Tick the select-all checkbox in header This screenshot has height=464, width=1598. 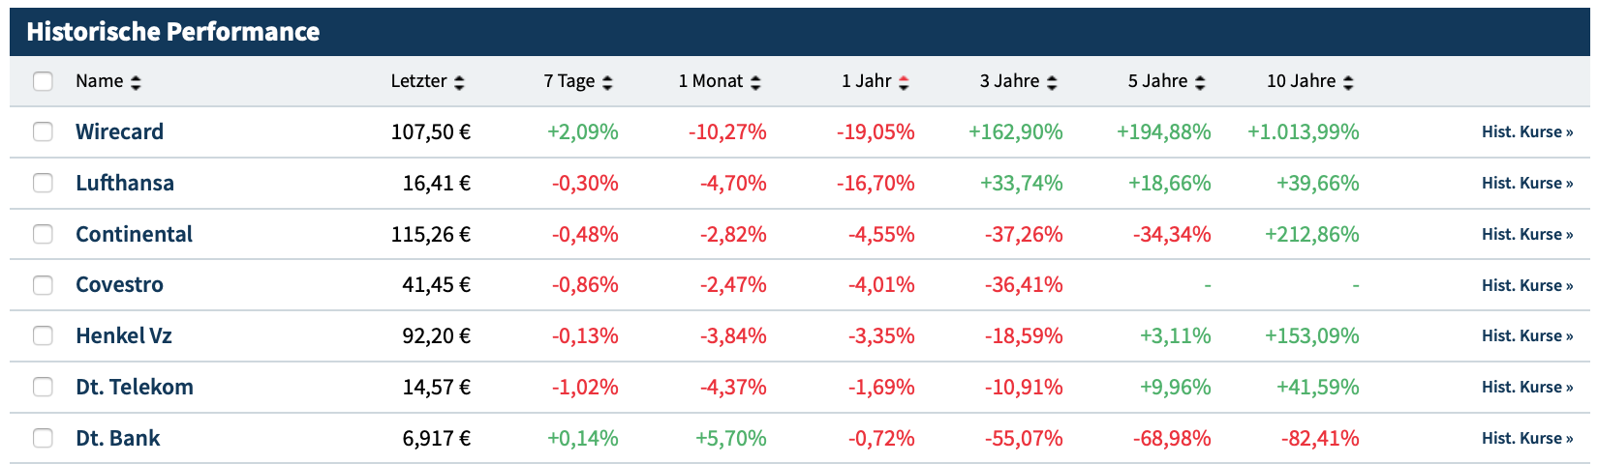pos(43,81)
